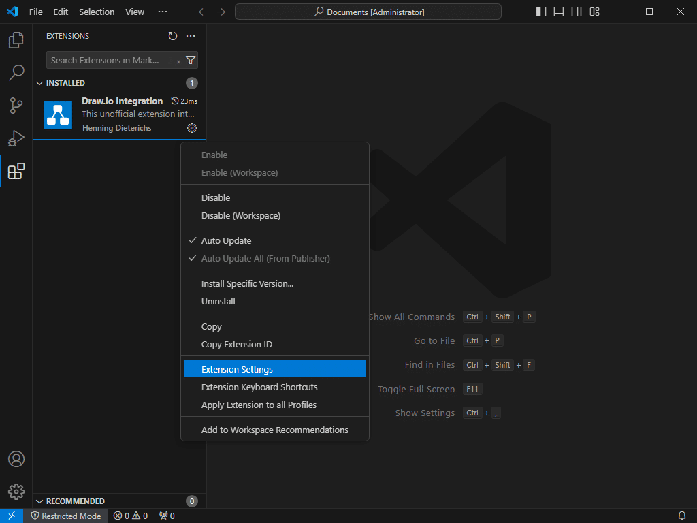The height and width of the screenshot is (523, 697).
Task: Refresh the extensions list
Action: (173, 36)
